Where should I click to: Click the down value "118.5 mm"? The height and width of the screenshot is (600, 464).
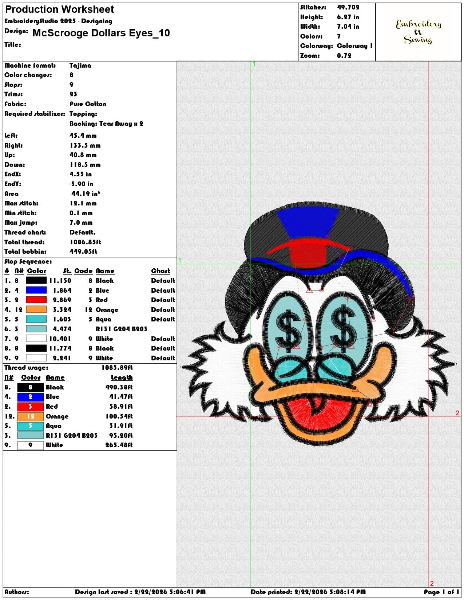[x=85, y=165]
